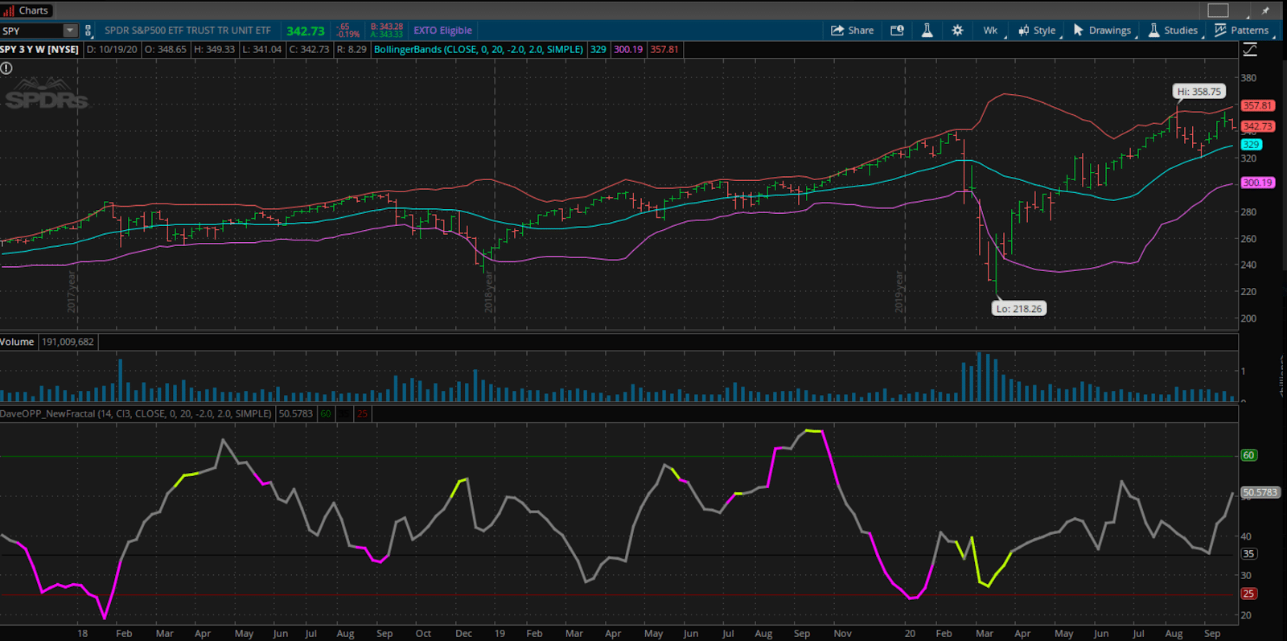
Task: Click the Share button
Action: tap(852, 31)
